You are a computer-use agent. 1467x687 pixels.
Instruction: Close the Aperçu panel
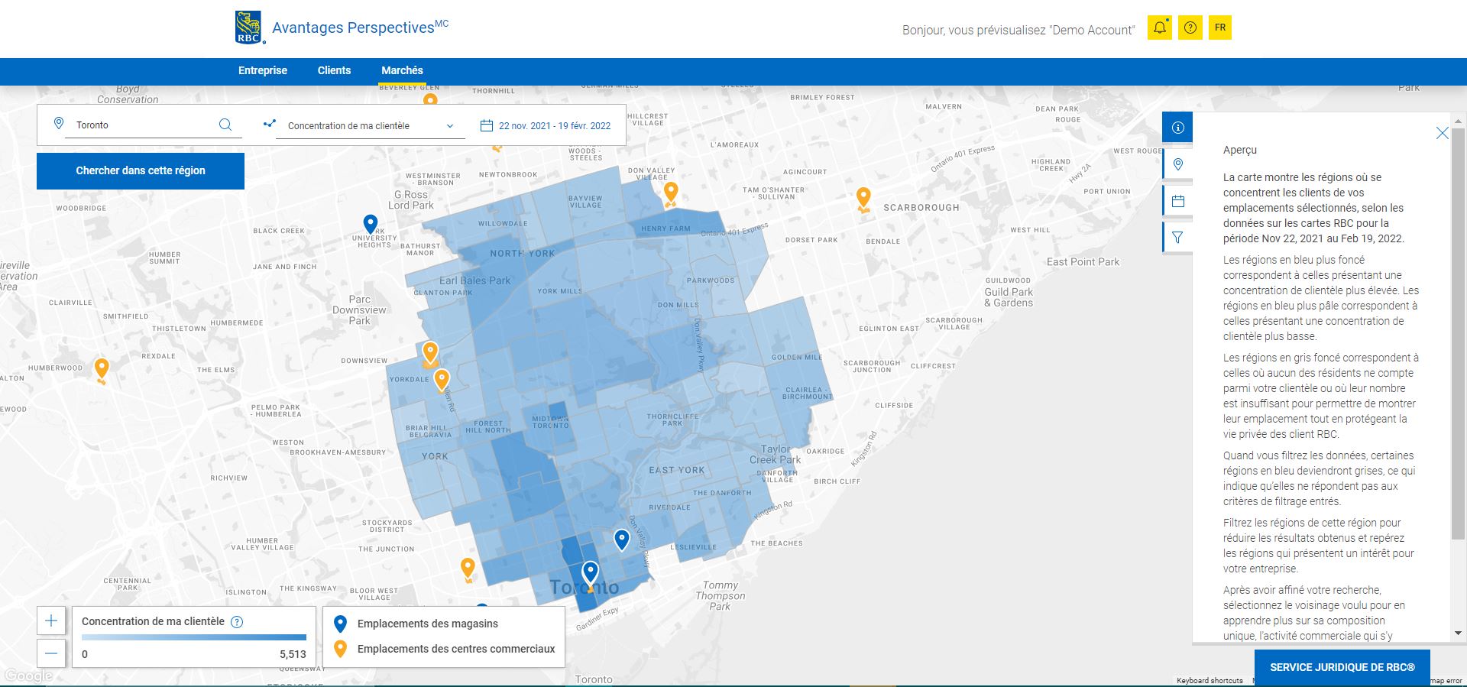1442,134
